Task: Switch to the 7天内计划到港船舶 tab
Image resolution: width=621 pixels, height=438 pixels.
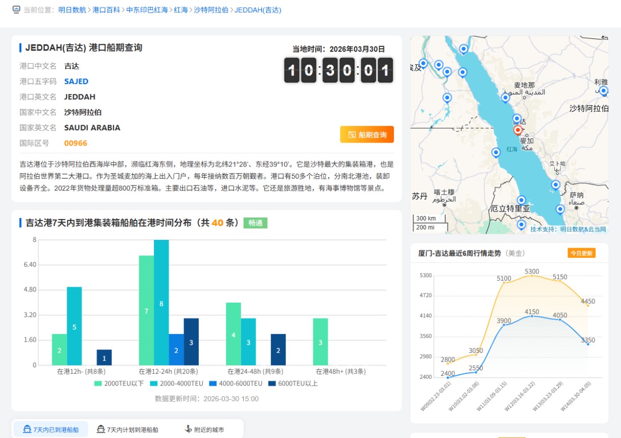Action: point(127,429)
